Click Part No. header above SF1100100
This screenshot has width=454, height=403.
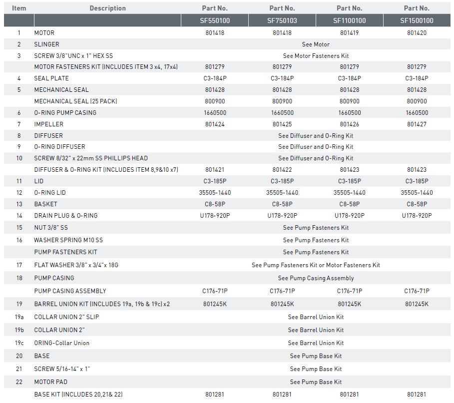click(350, 8)
